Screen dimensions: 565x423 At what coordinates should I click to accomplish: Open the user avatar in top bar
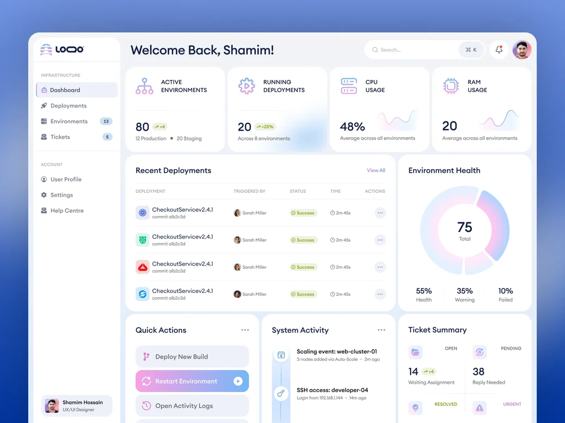(x=522, y=50)
